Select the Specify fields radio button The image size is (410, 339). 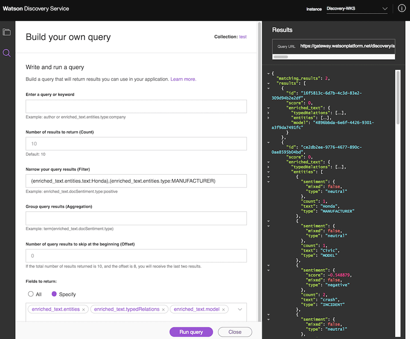point(55,294)
